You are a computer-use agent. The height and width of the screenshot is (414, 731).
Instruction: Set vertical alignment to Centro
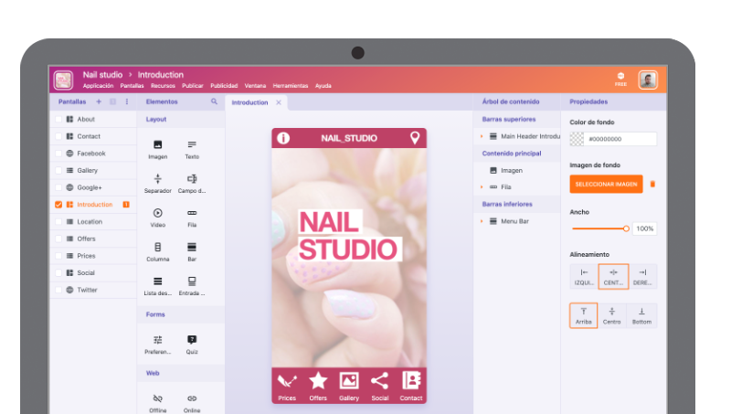click(612, 315)
